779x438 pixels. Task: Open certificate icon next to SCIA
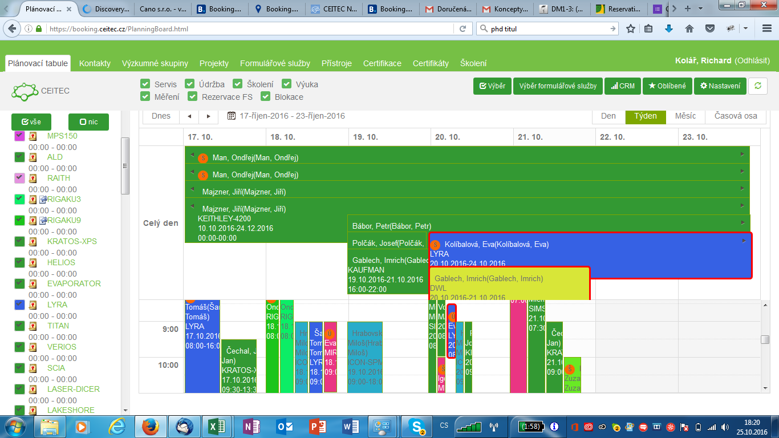(x=33, y=368)
